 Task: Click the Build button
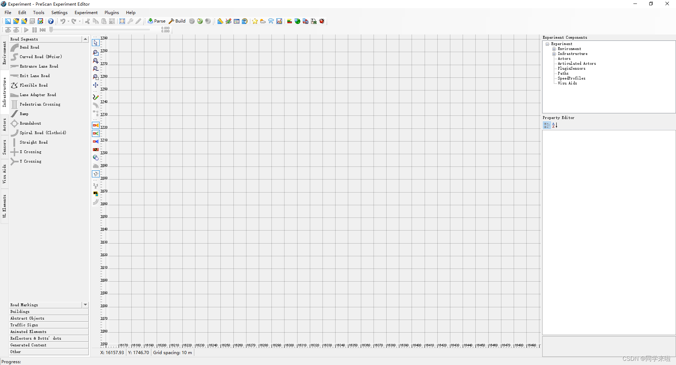coord(177,21)
